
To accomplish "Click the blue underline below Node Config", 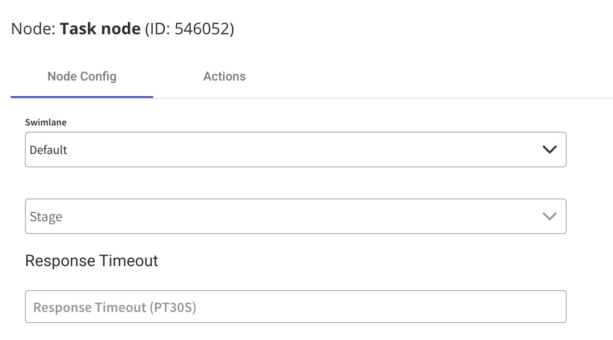I will [x=82, y=97].
